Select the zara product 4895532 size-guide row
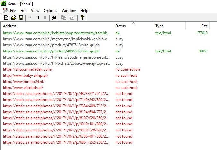The height and width of the screenshot is (150, 217). coord(51,51)
